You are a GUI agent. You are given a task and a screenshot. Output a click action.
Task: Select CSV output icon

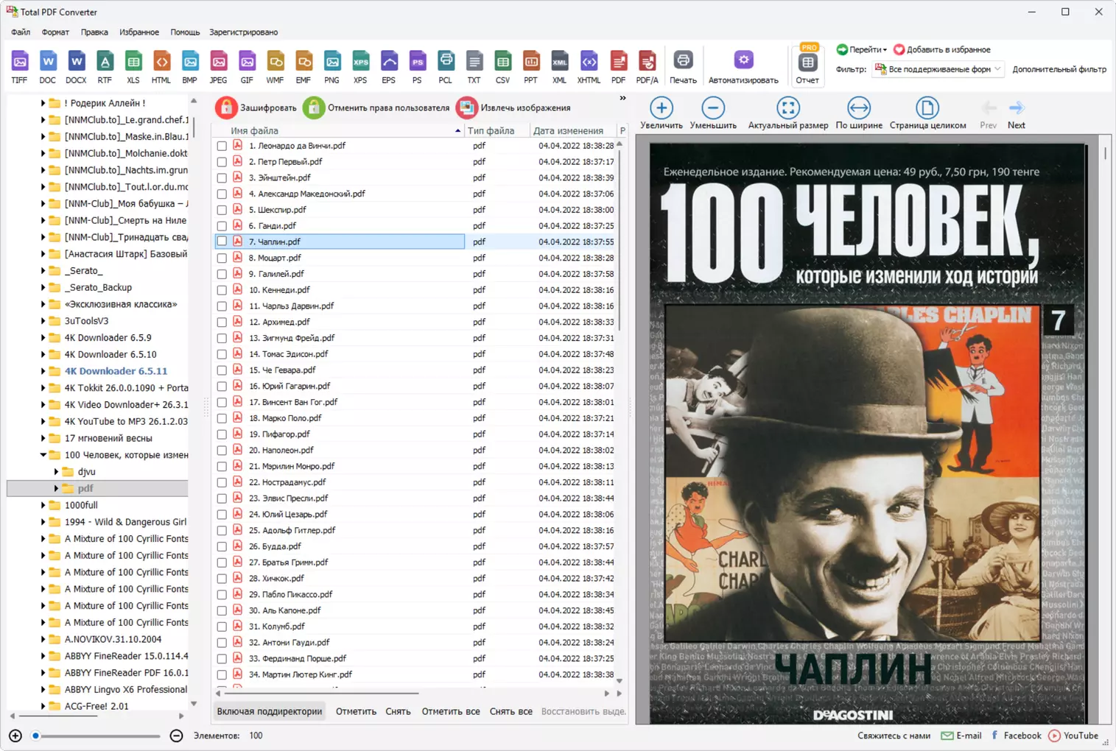click(502, 67)
